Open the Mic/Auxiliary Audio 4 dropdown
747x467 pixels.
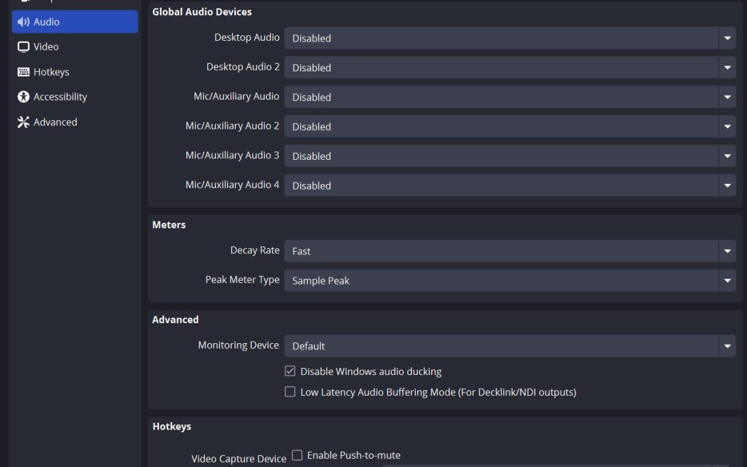point(510,185)
